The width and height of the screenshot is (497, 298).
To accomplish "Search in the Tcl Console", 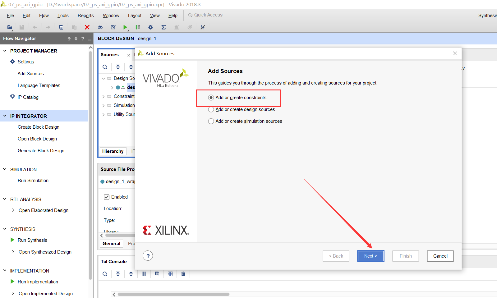I will (105, 274).
